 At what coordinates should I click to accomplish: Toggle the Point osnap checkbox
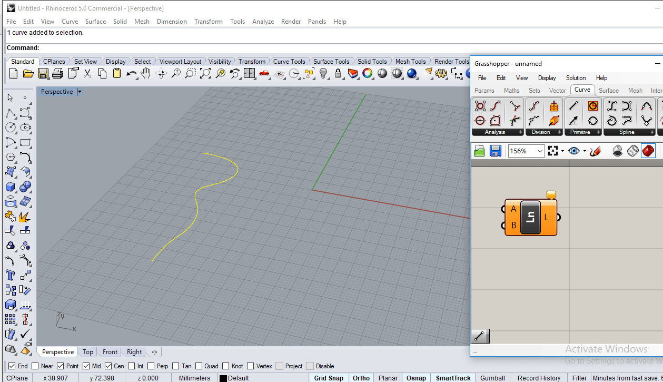pos(60,366)
